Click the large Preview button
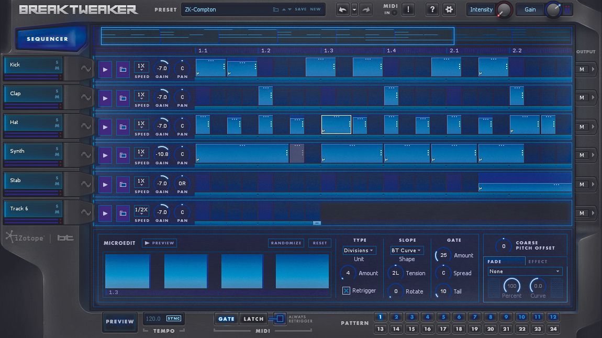 point(120,321)
